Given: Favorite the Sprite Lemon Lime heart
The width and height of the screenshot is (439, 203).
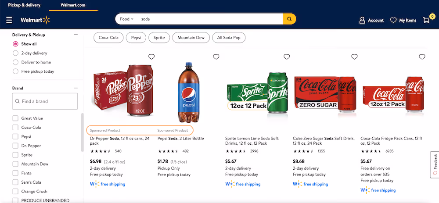Looking at the screenshot, I should (287, 57).
